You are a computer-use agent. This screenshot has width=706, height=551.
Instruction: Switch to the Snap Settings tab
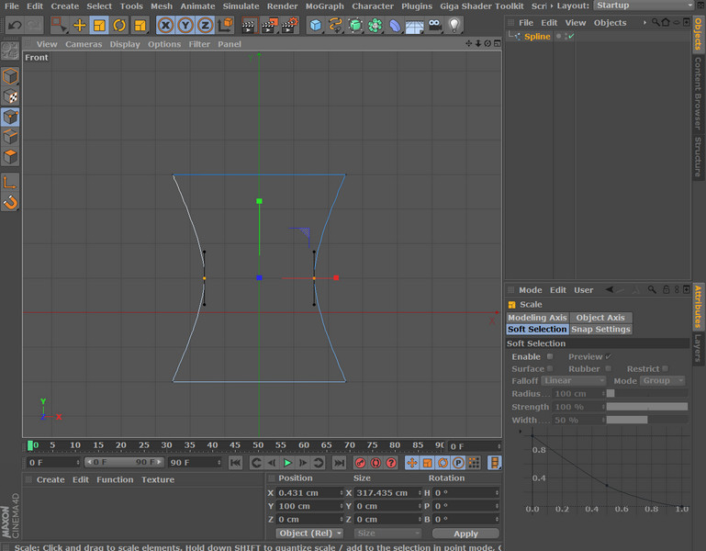(600, 329)
